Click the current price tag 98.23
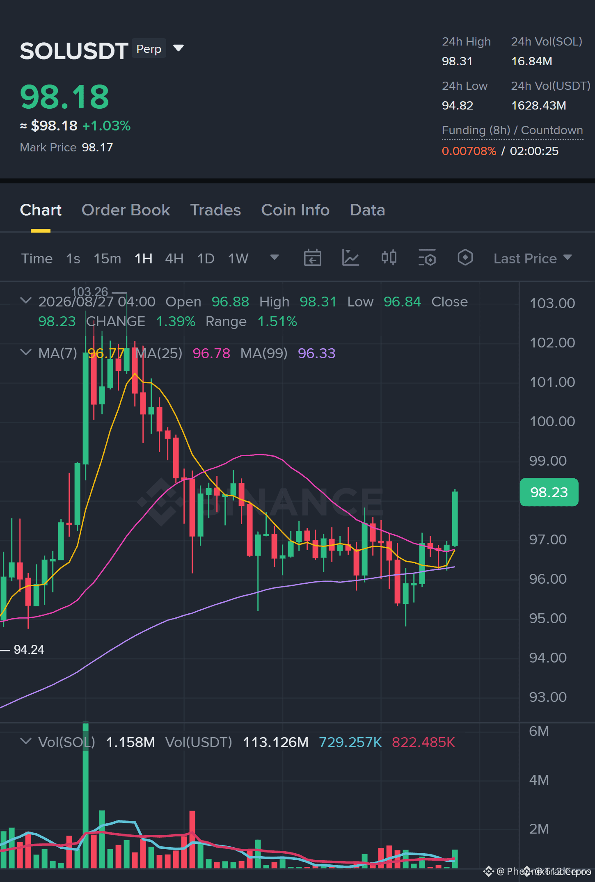 tap(549, 492)
